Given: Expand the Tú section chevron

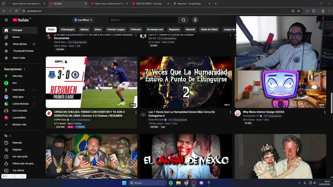Looking at the screenshot, I should (10, 136).
